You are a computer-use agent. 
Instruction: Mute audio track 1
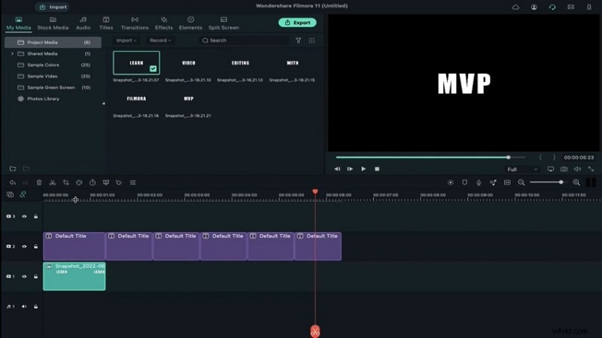(24, 306)
